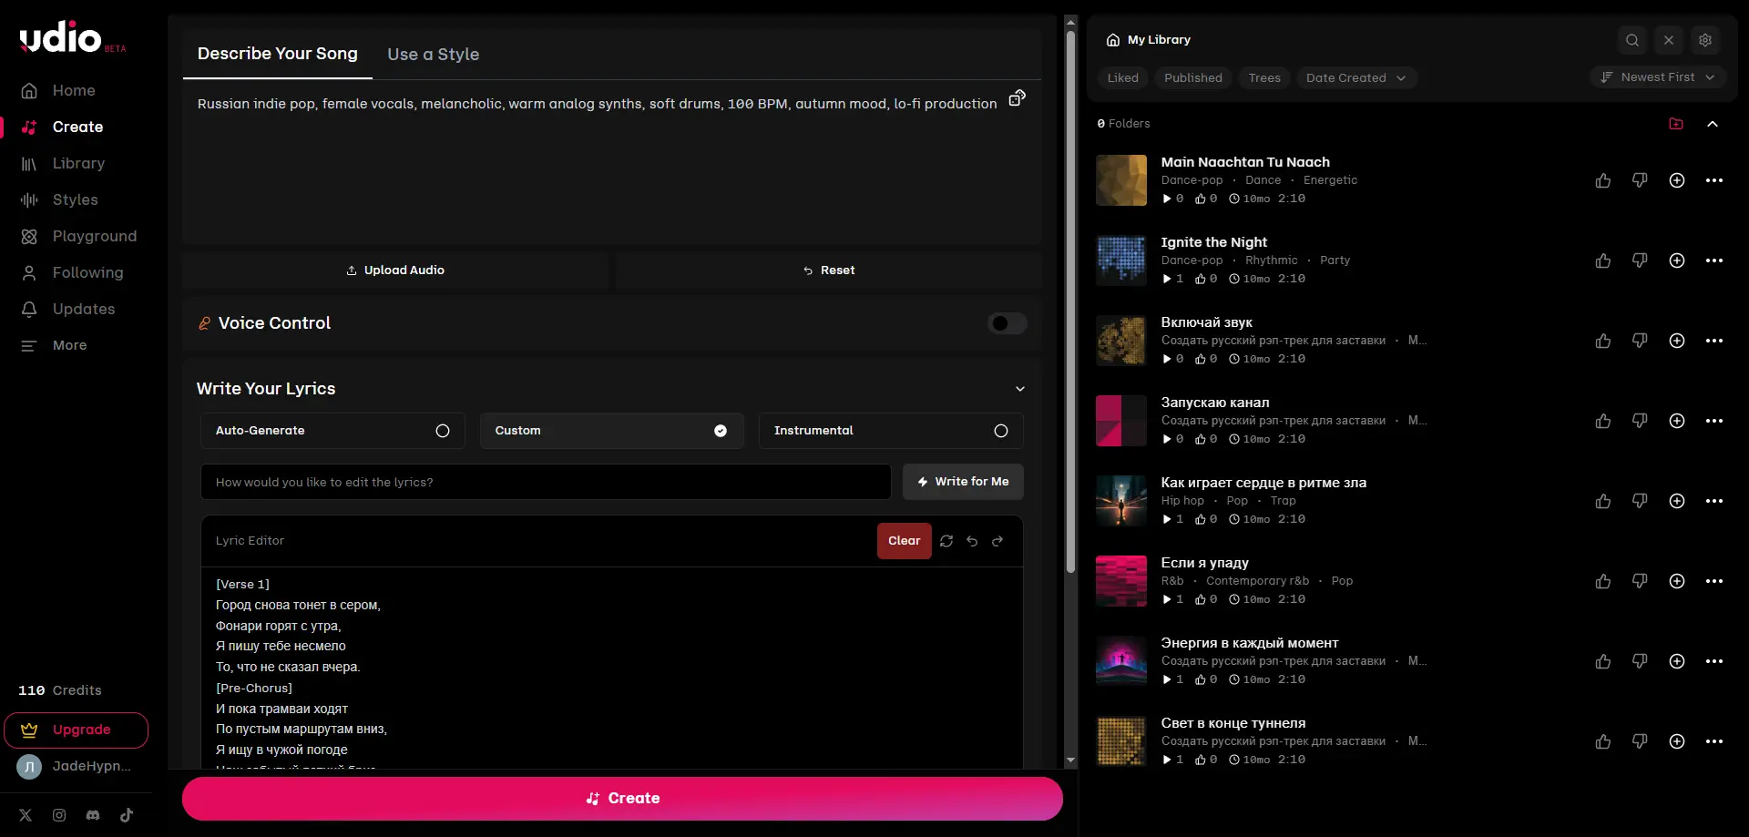Create new folder icon in library

click(1676, 124)
